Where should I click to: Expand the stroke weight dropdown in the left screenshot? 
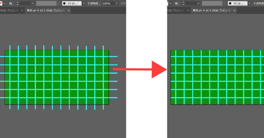click(x=32, y=3)
